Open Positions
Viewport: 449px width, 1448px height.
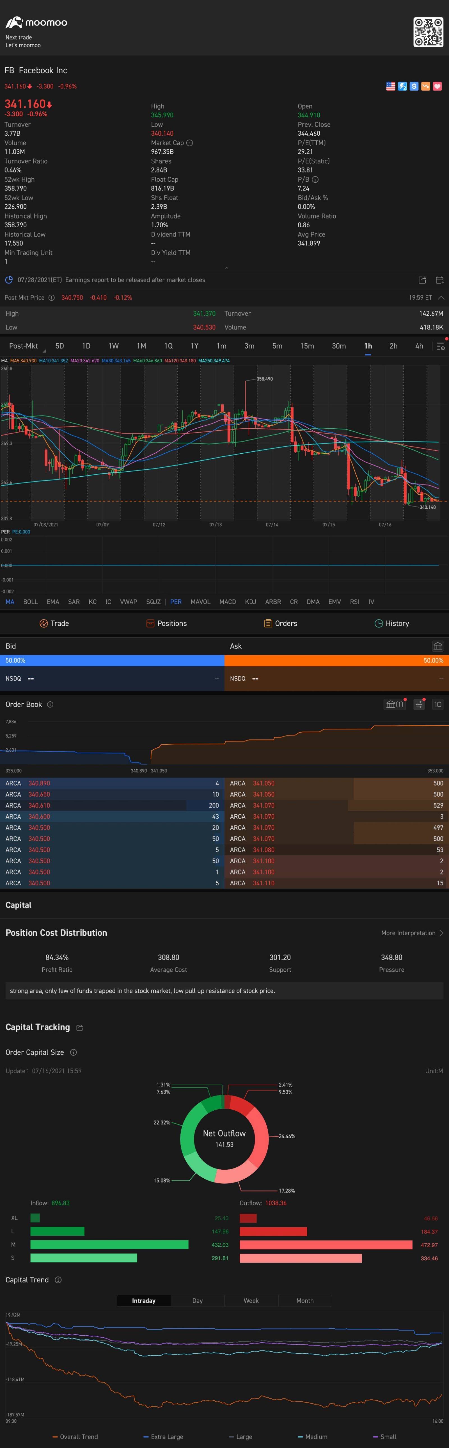click(166, 623)
